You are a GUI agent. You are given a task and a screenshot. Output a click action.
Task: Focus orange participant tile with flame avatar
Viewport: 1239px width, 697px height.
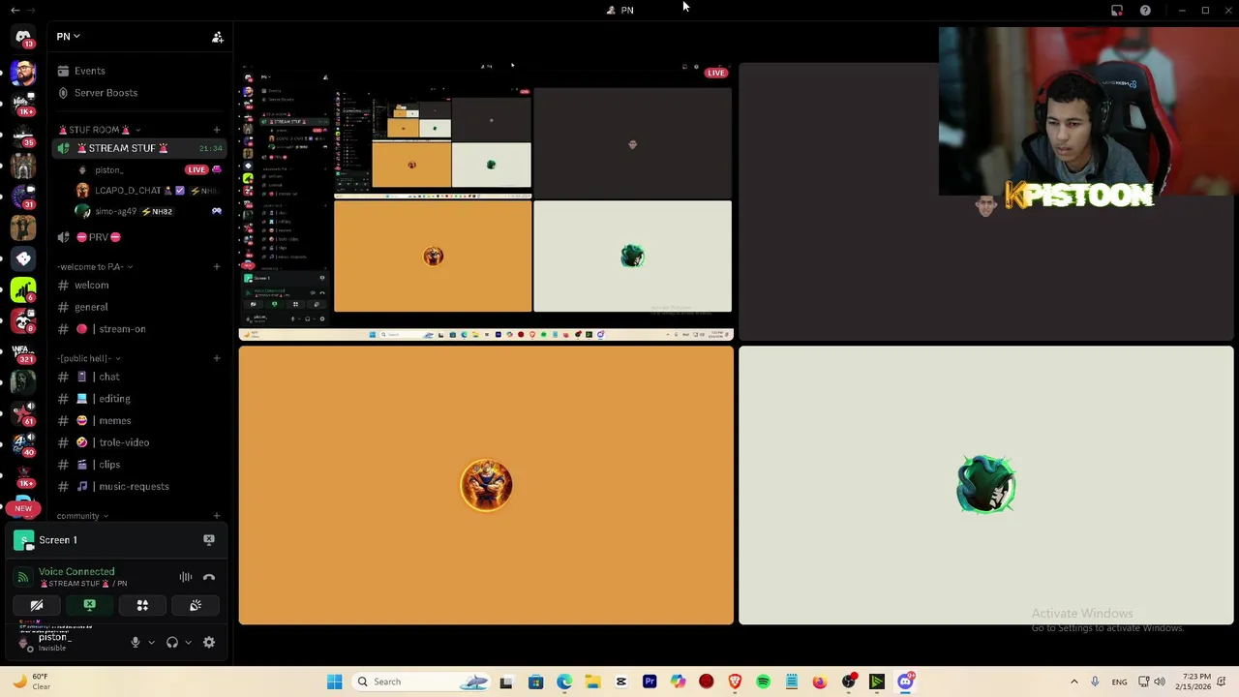pos(486,485)
